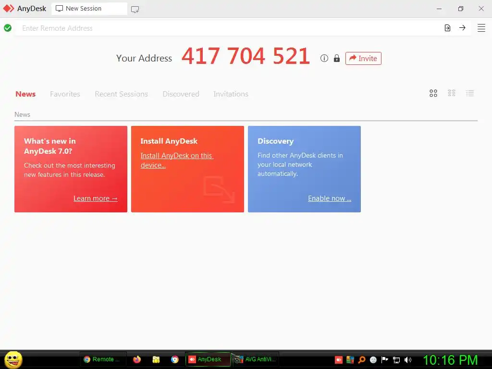Open the New Session tab
This screenshot has width=492, height=369.
89,9
